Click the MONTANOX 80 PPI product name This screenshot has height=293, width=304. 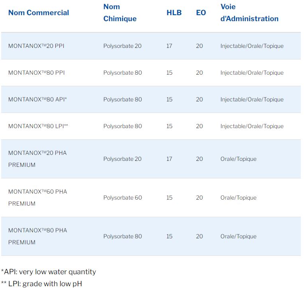36,73
